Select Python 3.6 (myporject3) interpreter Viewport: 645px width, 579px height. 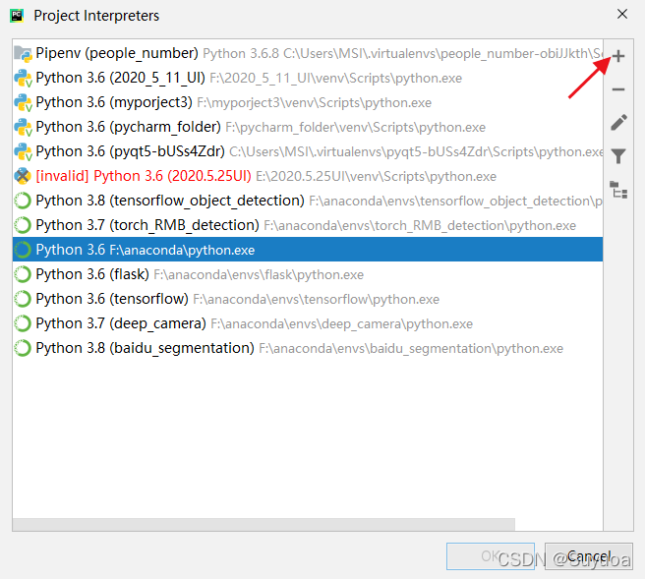click(113, 102)
